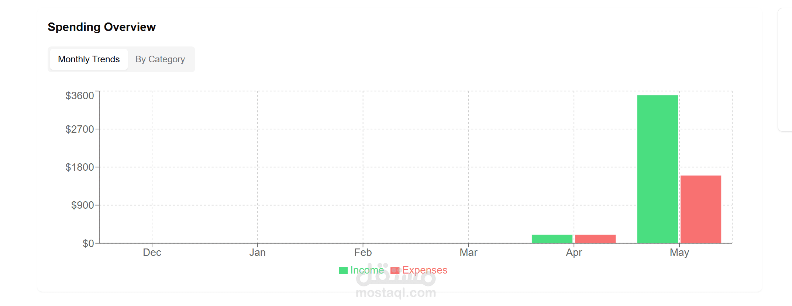
Task: Click the red Expenses legend swatch
Action: [x=395, y=271]
